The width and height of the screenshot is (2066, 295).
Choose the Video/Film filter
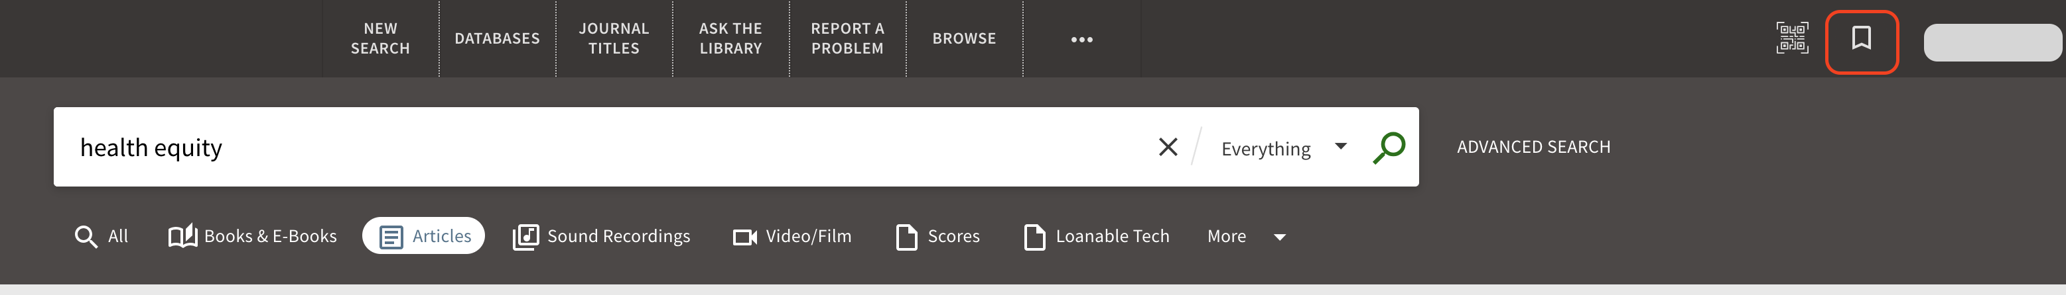click(x=792, y=236)
